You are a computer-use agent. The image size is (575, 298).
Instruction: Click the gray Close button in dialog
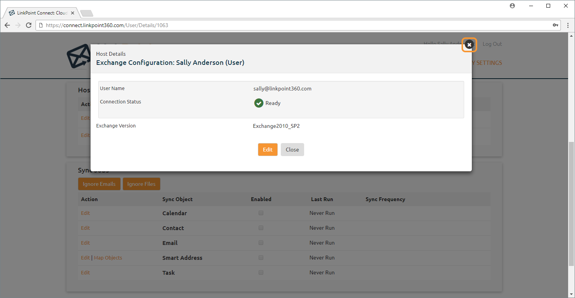click(292, 150)
